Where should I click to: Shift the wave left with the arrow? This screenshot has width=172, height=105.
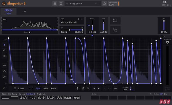(94, 88)
